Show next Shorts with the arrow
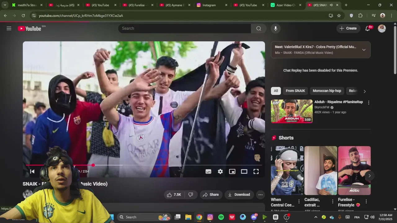Viewport: 397px width, 223px height. [369, 176]
